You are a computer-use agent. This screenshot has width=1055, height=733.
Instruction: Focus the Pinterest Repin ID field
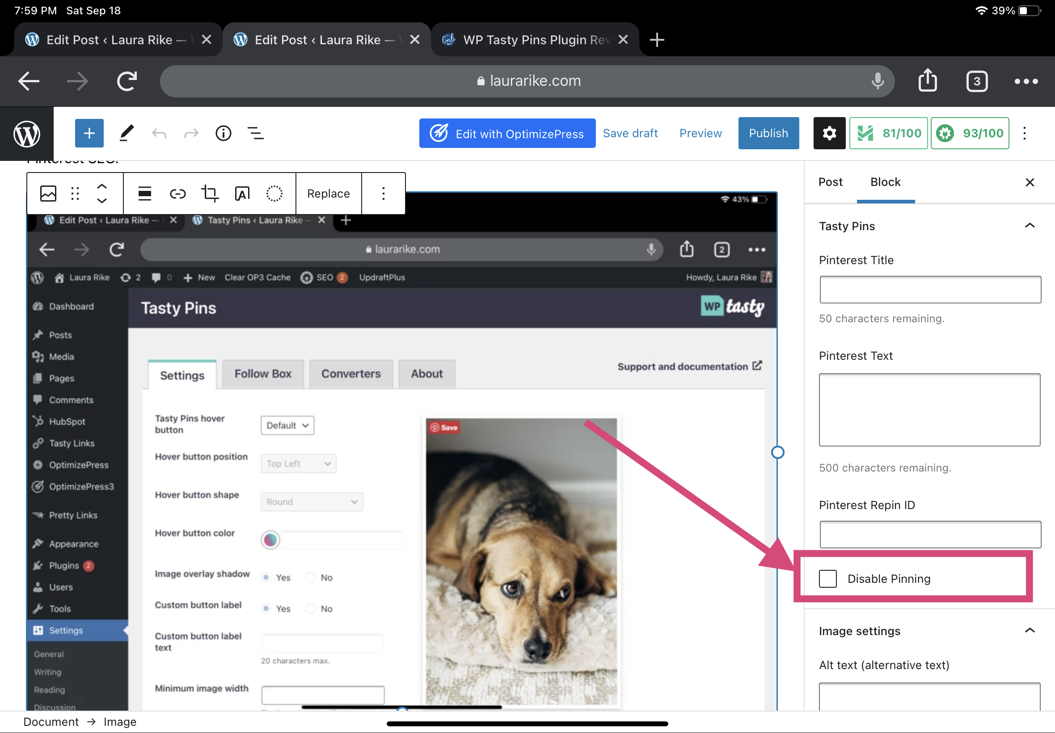click(x=930, y=534)
